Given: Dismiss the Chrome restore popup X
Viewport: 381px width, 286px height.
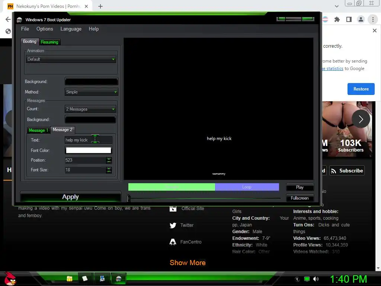Looking at the screenshot, I should click(x=375, y=31).
